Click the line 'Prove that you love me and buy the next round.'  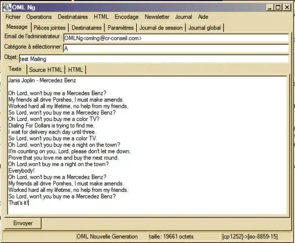pos(64,158)
